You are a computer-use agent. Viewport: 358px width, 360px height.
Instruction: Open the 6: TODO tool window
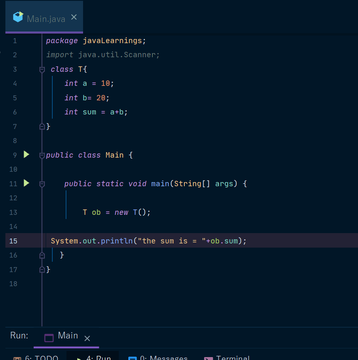pos(36,357)
